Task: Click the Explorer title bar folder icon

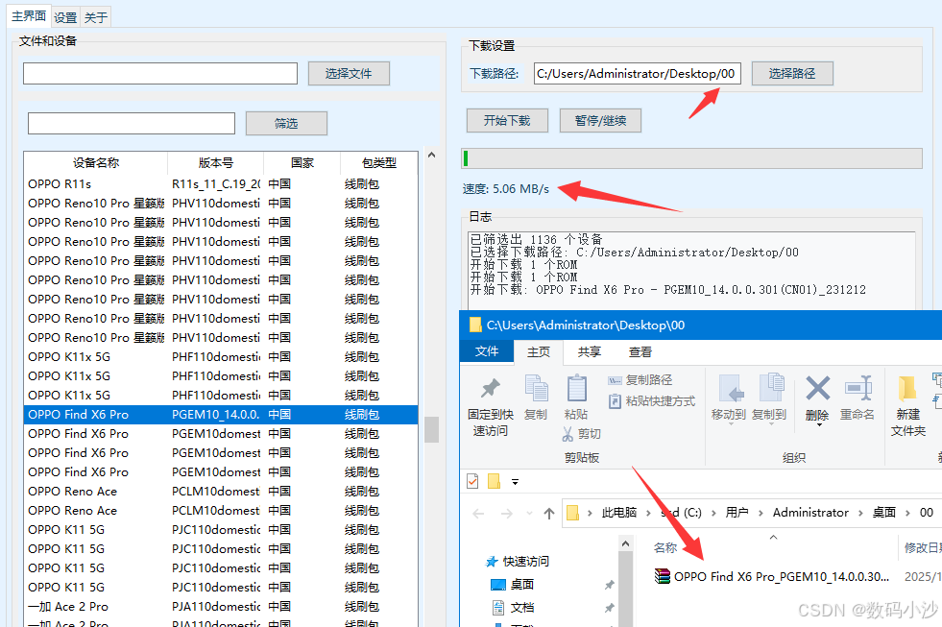Action: (x=475, y=325)
